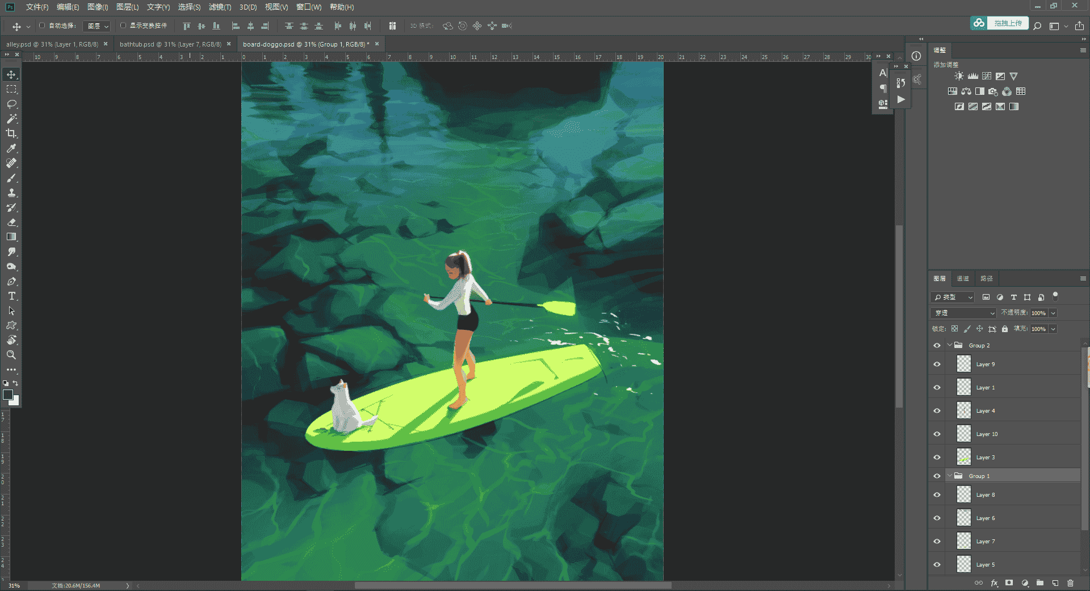Open the 滤镜 (Filter) menu
The width and height of the screenshot is (1090, 591).
220,7
